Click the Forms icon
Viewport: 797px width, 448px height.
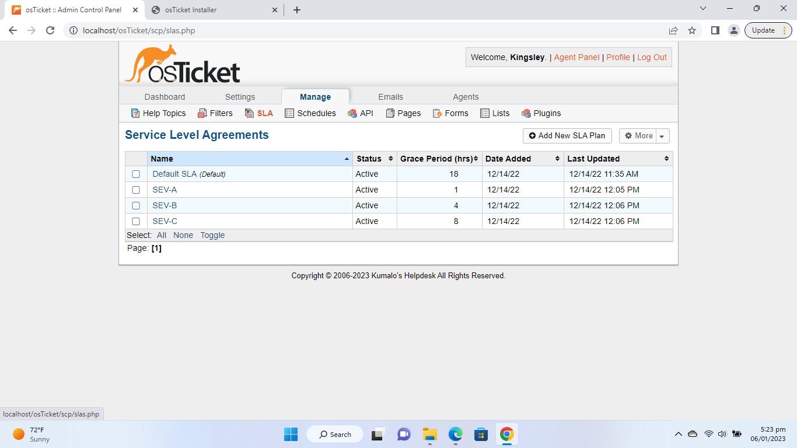click(x=438, y=113)
